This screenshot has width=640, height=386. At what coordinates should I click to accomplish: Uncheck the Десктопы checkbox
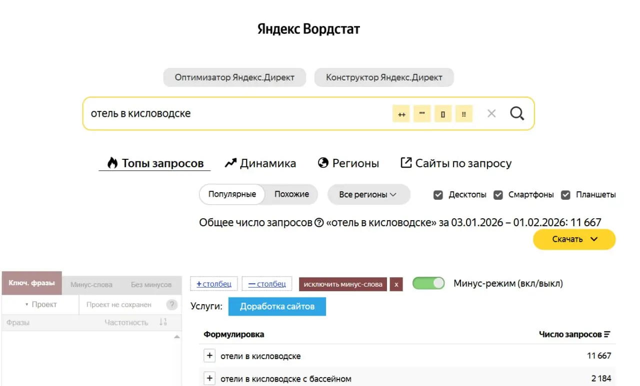point(438,195)
